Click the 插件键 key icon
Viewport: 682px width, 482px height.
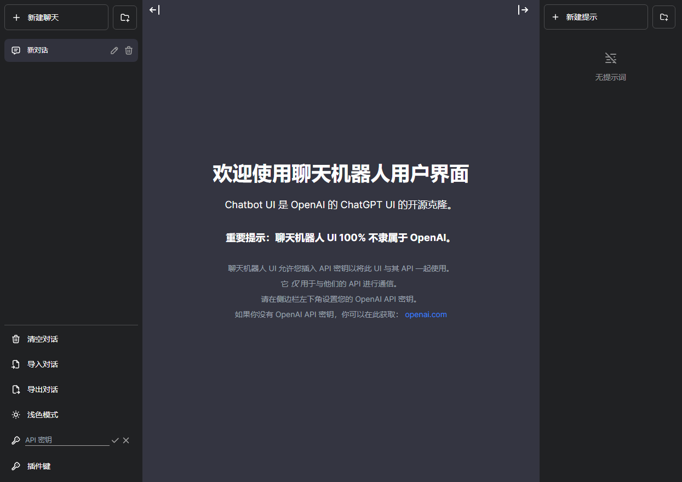16,466
